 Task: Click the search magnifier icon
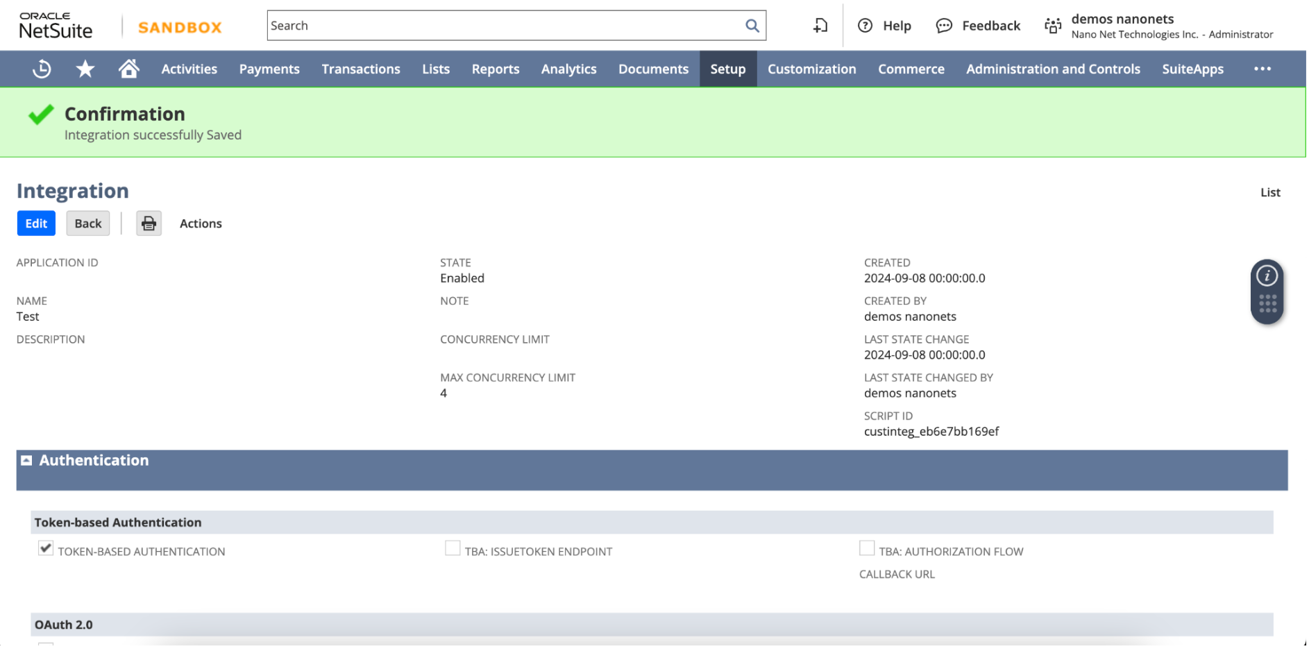(752, 26)
